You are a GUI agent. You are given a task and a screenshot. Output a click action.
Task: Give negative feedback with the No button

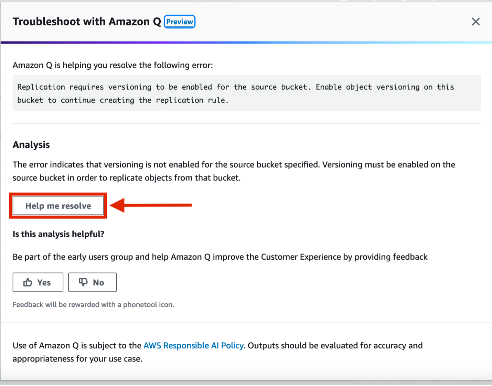click(92, 282)
